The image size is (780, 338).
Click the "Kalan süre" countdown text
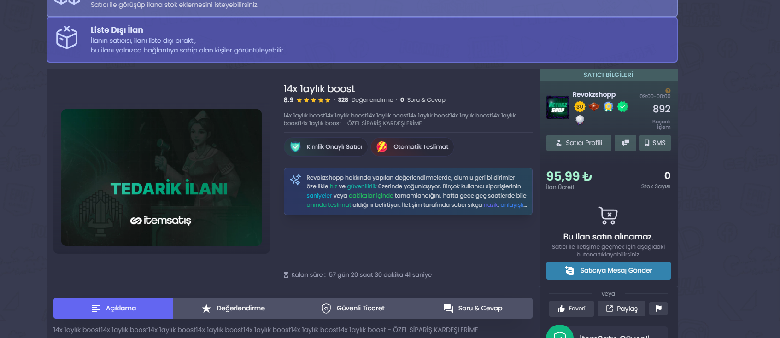tap(361, 275)
